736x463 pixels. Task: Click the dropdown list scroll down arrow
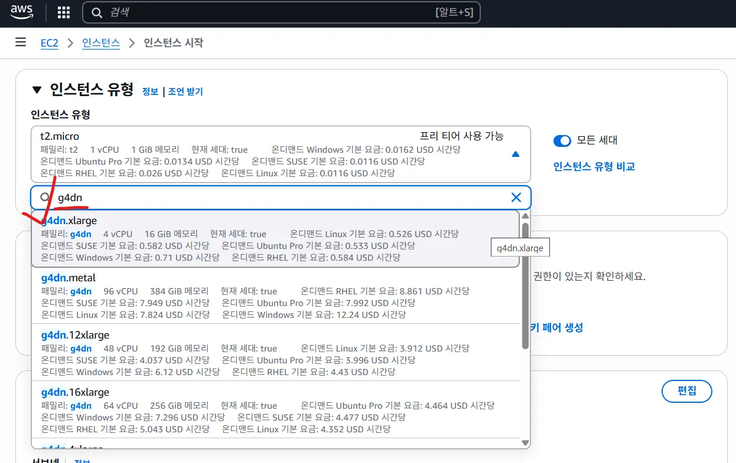[525, 442]
